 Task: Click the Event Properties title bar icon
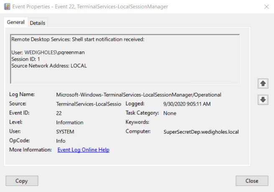[x=7, y=7]
